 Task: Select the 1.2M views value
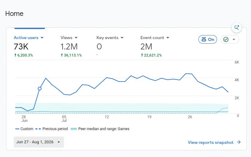(x=69, y=47)
